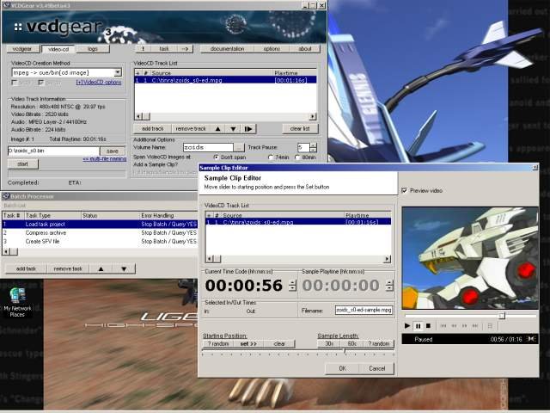Toggle first greyed checkbox under creation method dropdown
550x413 pixels.
click(15, 83)
